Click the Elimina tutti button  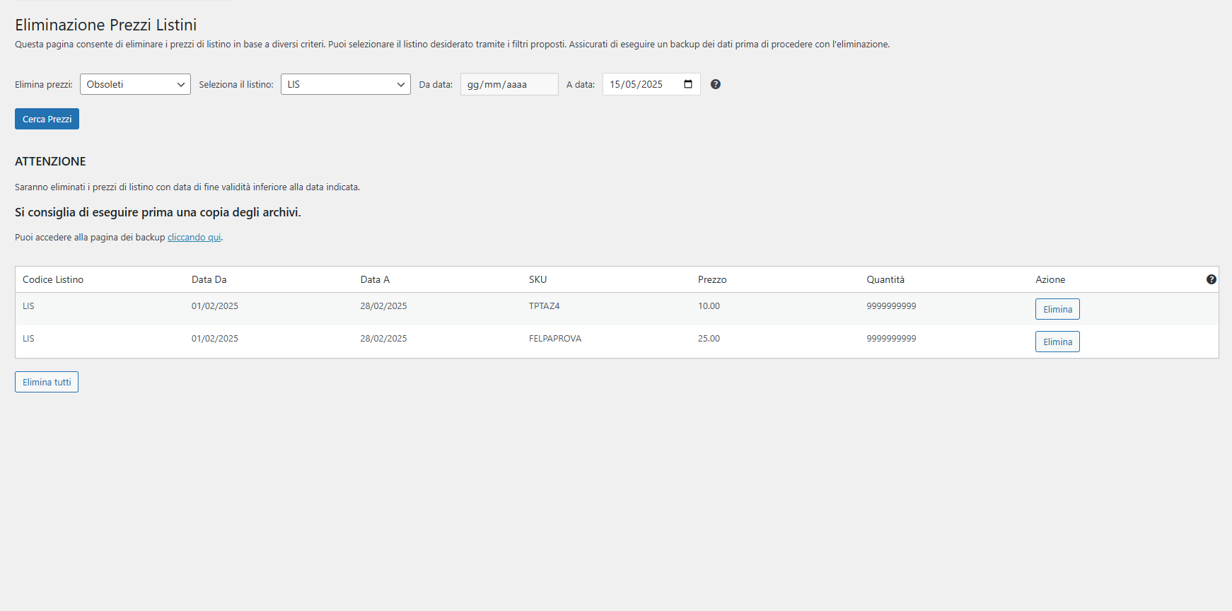click(47, 382)
